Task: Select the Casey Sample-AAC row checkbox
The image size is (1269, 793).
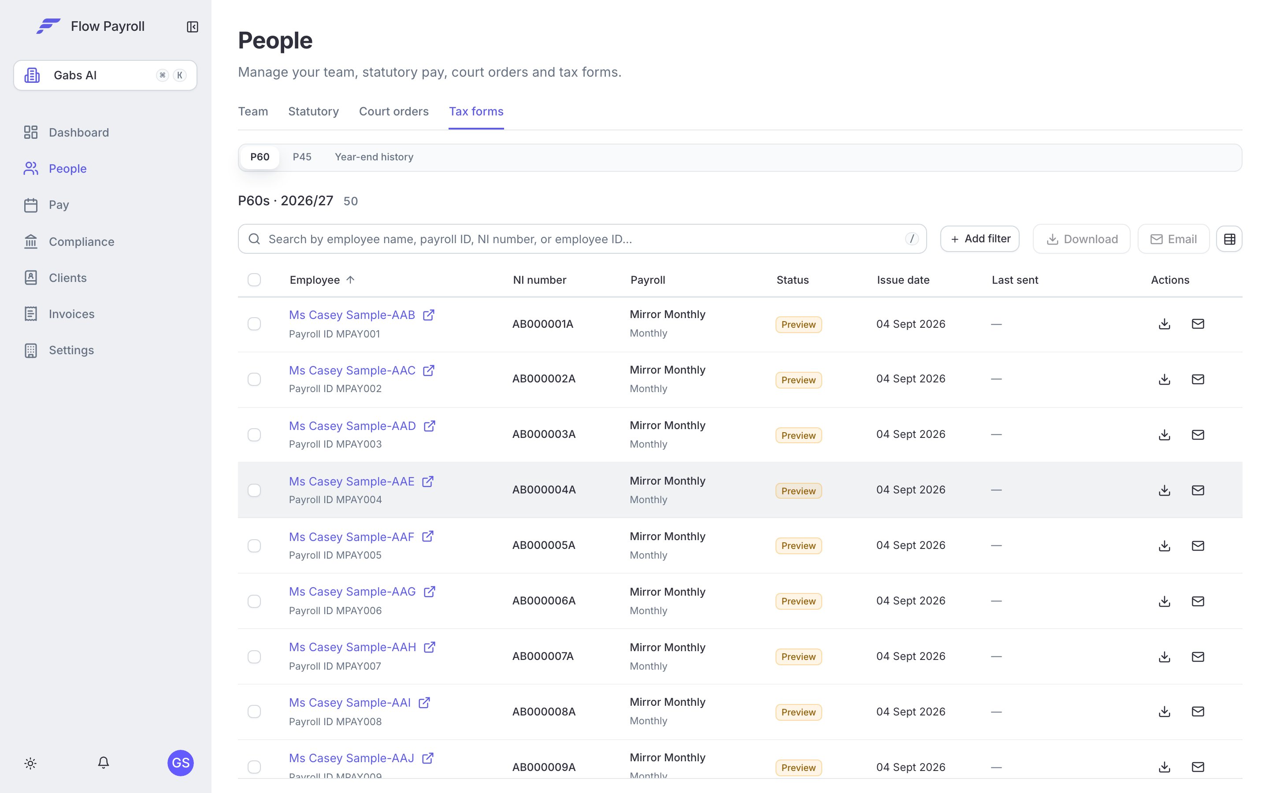Action: coord(254,379)
